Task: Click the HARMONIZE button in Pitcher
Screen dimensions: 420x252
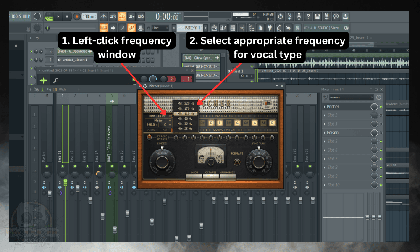Action: 227,176
